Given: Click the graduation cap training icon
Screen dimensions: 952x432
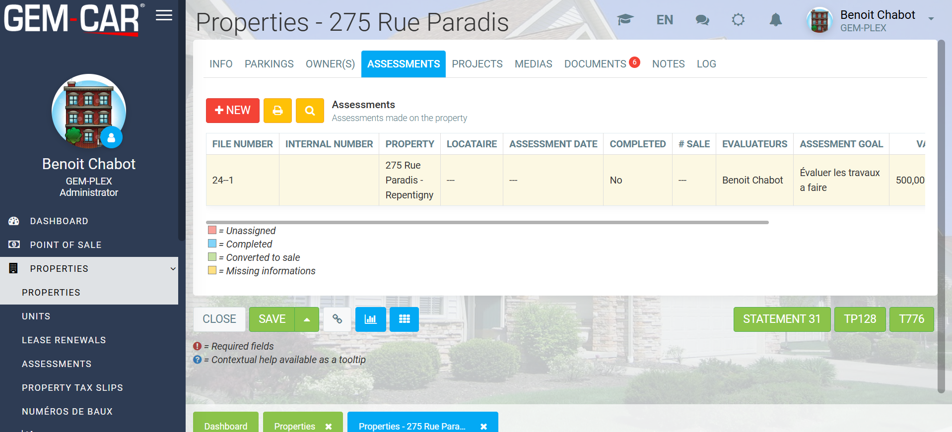Looking at the screenshot, I should pos(625,20).
